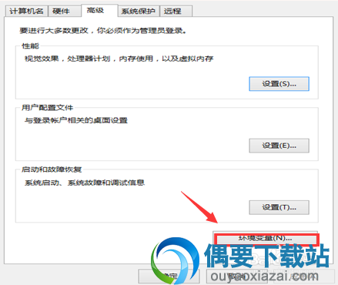Open the 环境变量(N)... button
The width and height of the screenshot is (338, 285).
[266, 238]
